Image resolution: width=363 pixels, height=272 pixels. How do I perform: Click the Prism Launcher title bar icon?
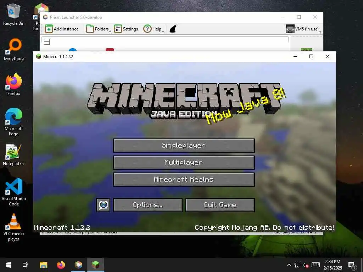coord(45,17)
